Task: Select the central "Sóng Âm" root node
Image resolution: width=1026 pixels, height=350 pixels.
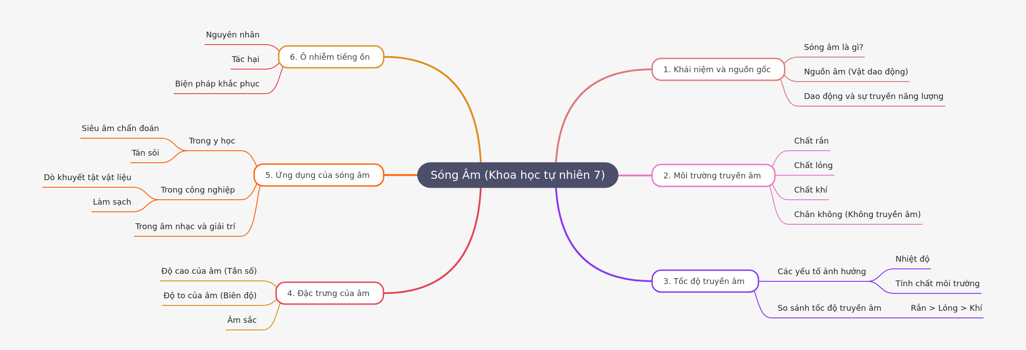Action: pyautogui.click(x=517, y=175)
